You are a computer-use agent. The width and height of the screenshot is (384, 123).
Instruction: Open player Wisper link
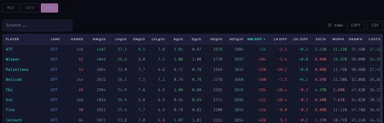click(x=12, y=59)
